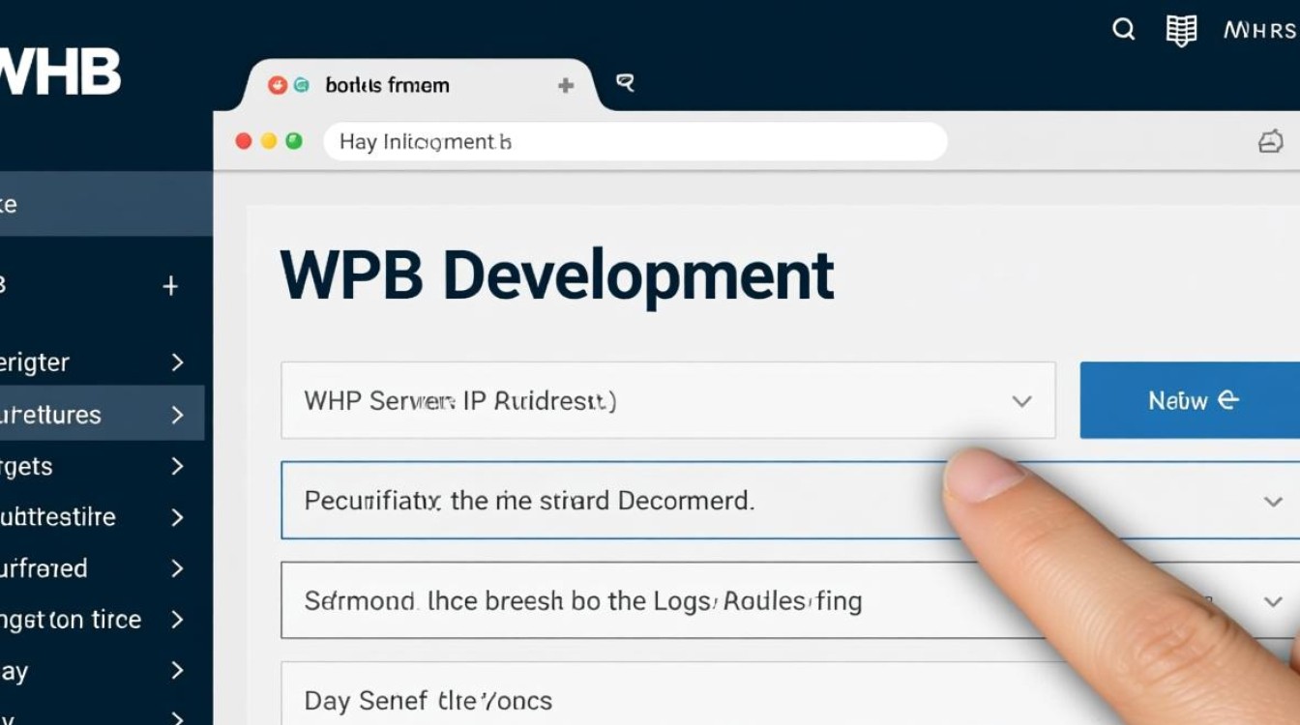Click the red favicon on the browser tab
Image resolution: width=1300 pixels, height=725 pixels.
coord(278,85)
